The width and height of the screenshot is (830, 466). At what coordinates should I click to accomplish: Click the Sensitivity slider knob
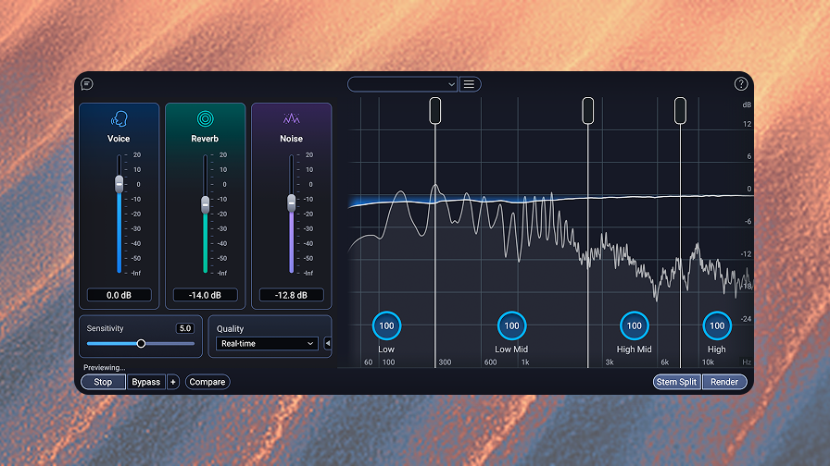(x=141, y=343)
